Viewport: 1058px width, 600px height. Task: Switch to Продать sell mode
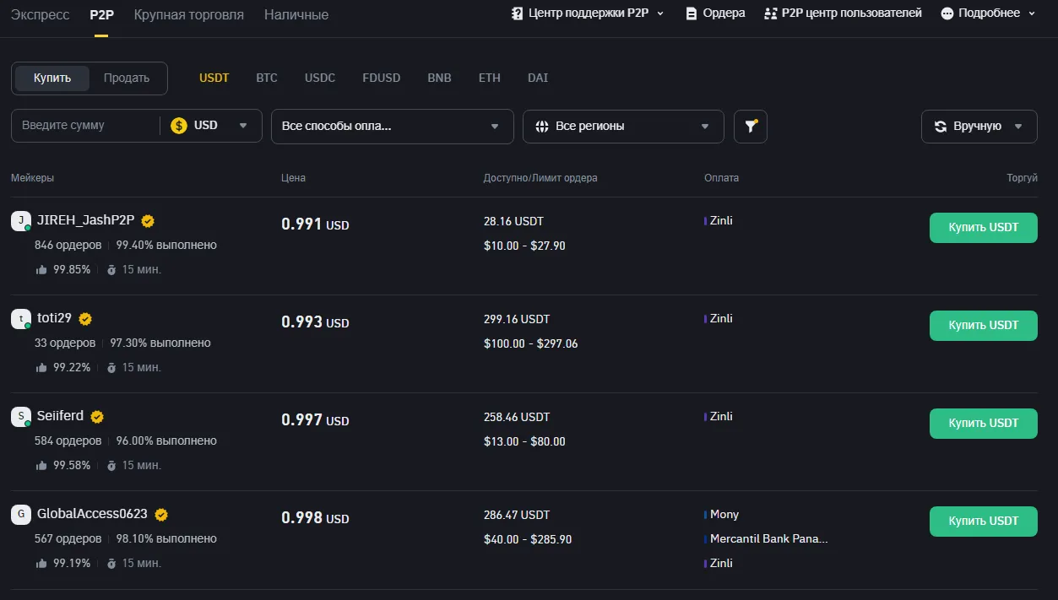pyautogui.click(x=126, y=77)
